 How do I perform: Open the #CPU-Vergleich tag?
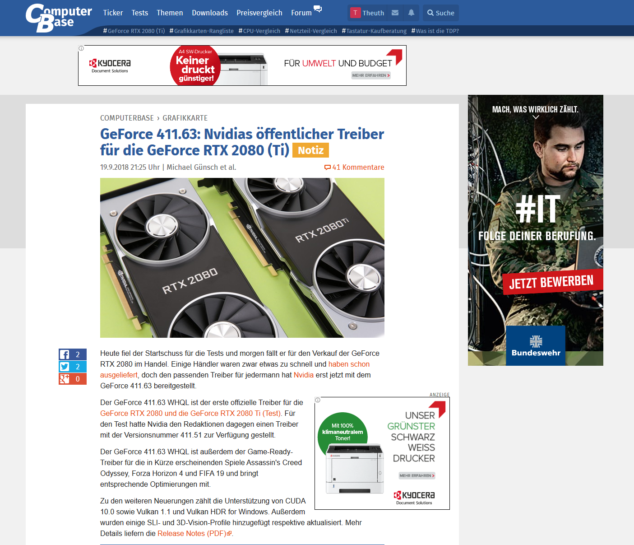pyautogui.click(x=259, y=31)
